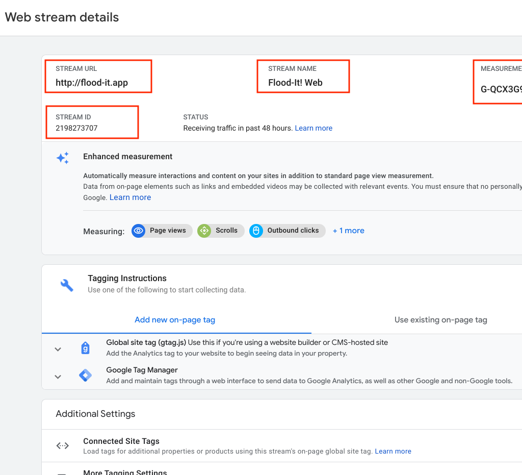Click 'Use one of the following' subtitle
The width and height of the screenshot is (522, 475).
coord(167,290)
